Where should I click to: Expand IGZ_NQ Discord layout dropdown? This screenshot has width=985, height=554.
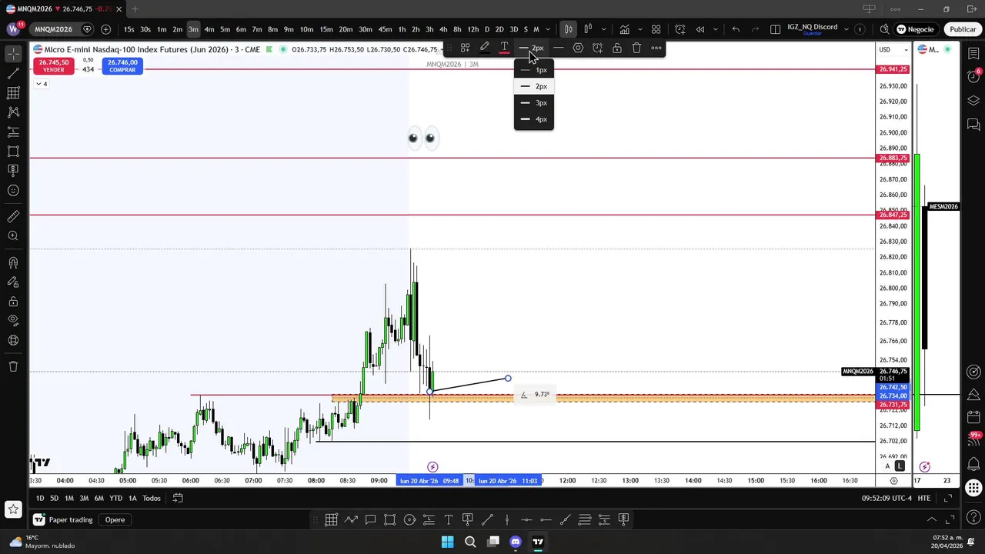(846, 29)
